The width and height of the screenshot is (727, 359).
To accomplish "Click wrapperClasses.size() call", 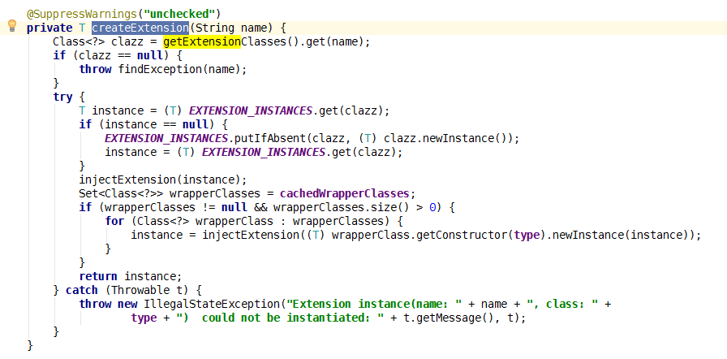I will [x=341, y=207].
